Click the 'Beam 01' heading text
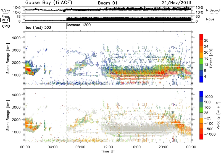The height and width of the screenshot is (153, 221). (x=107, y=3)
